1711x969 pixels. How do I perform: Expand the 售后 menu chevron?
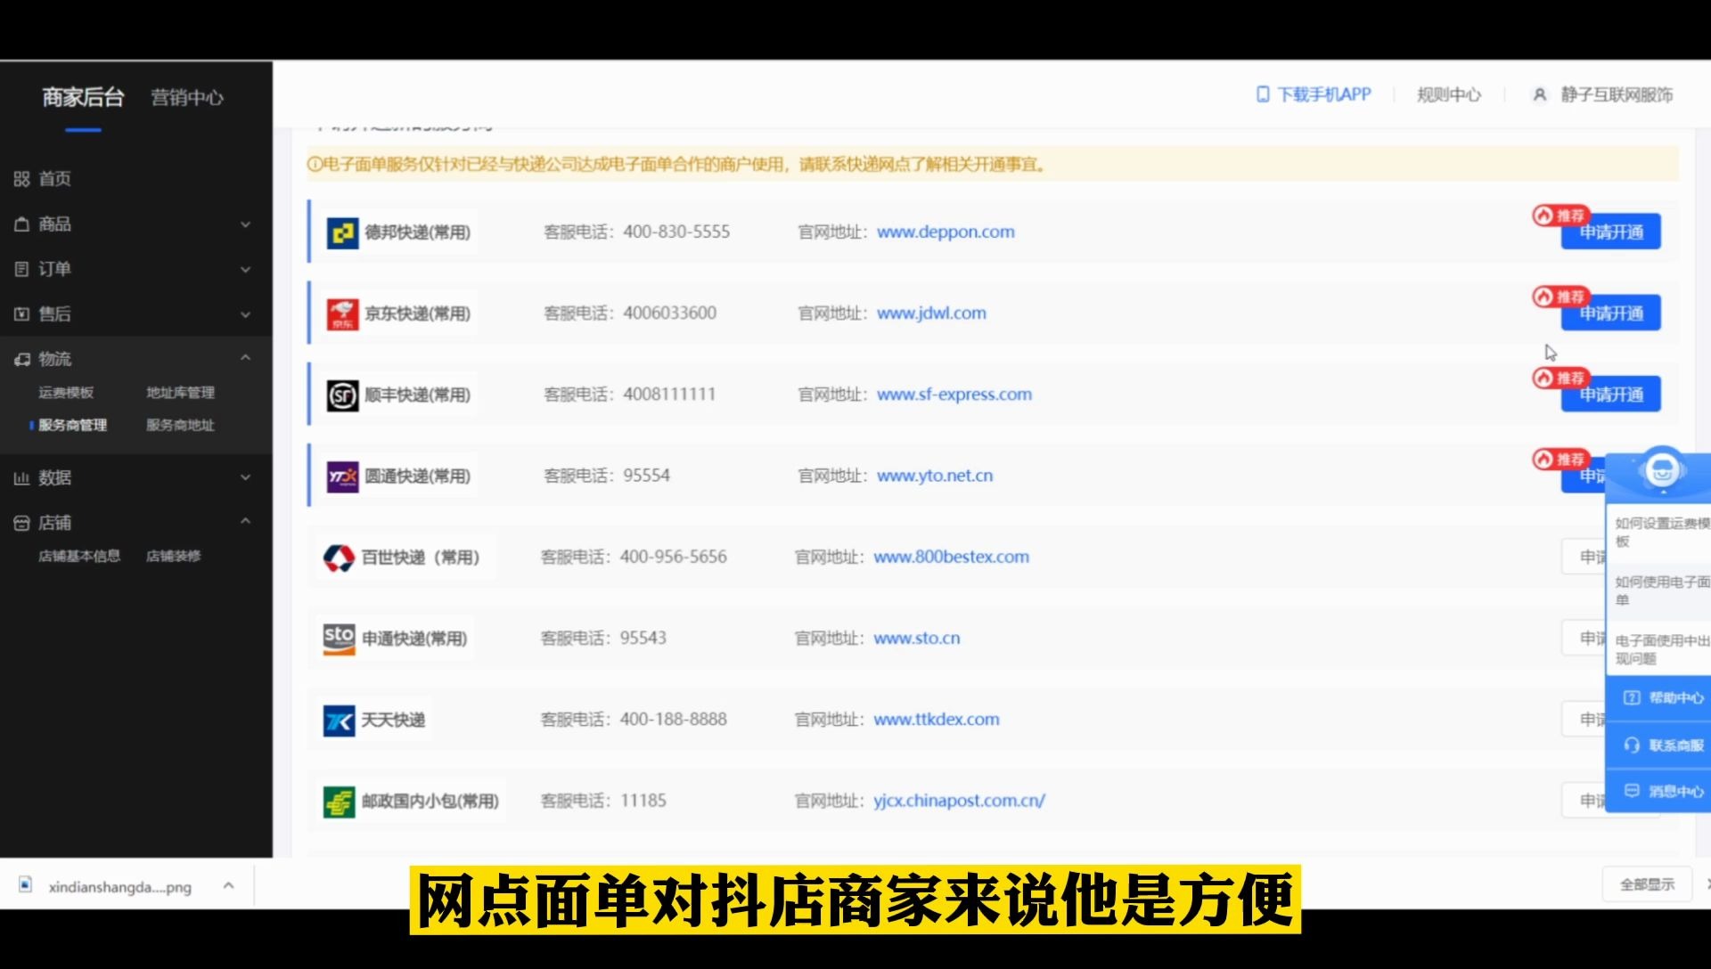[245, 314]
